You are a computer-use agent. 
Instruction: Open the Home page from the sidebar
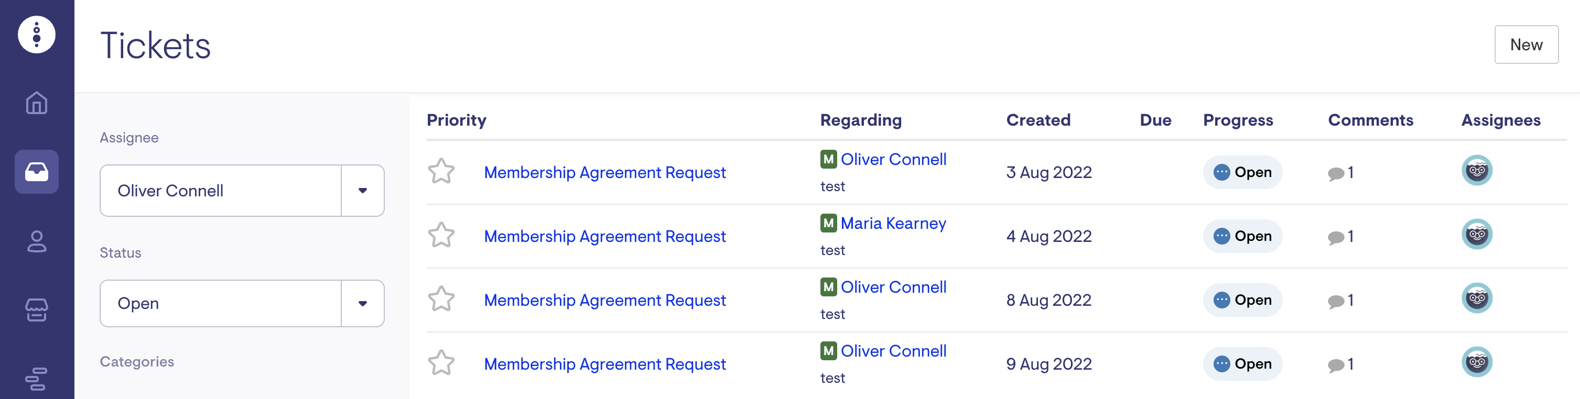36,103
